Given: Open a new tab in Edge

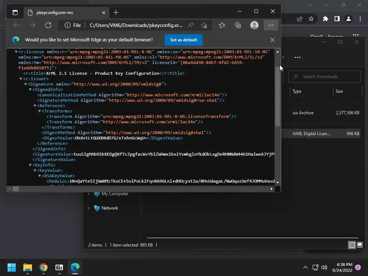Looking at the screenshot, I should (x=116, y=13).
